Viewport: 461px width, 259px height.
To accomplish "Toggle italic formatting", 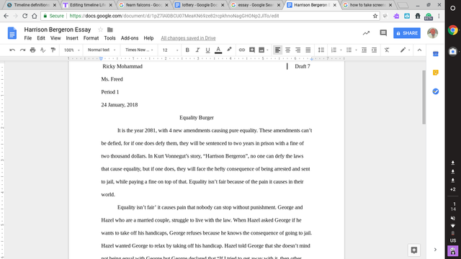I will tap(197, 50).
